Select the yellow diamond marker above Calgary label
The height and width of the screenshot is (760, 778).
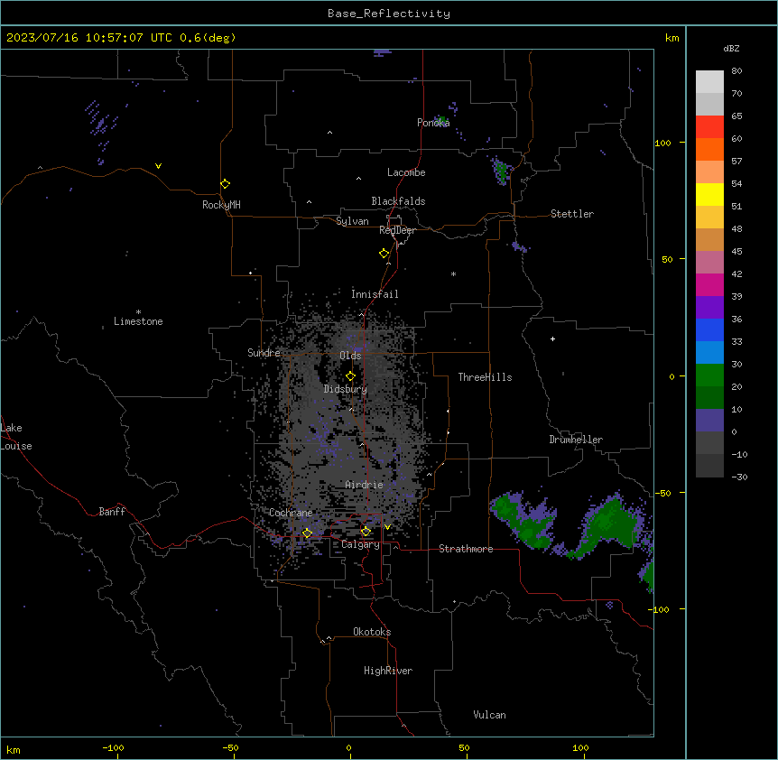click(366, 532)
